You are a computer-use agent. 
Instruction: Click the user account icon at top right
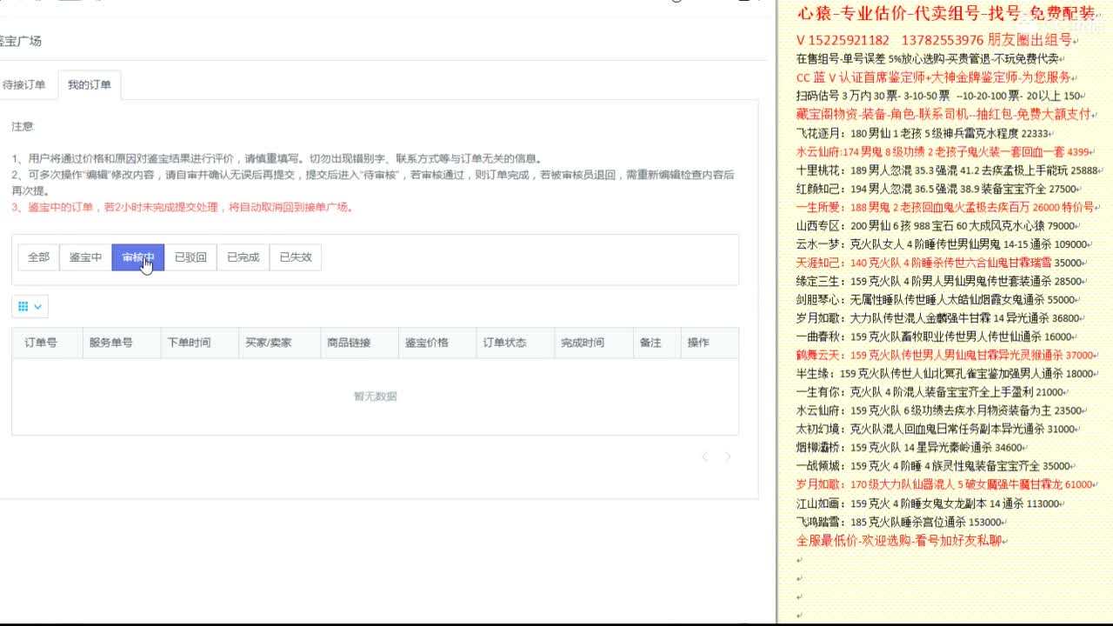pyautogui.click(x=676, y=3)
